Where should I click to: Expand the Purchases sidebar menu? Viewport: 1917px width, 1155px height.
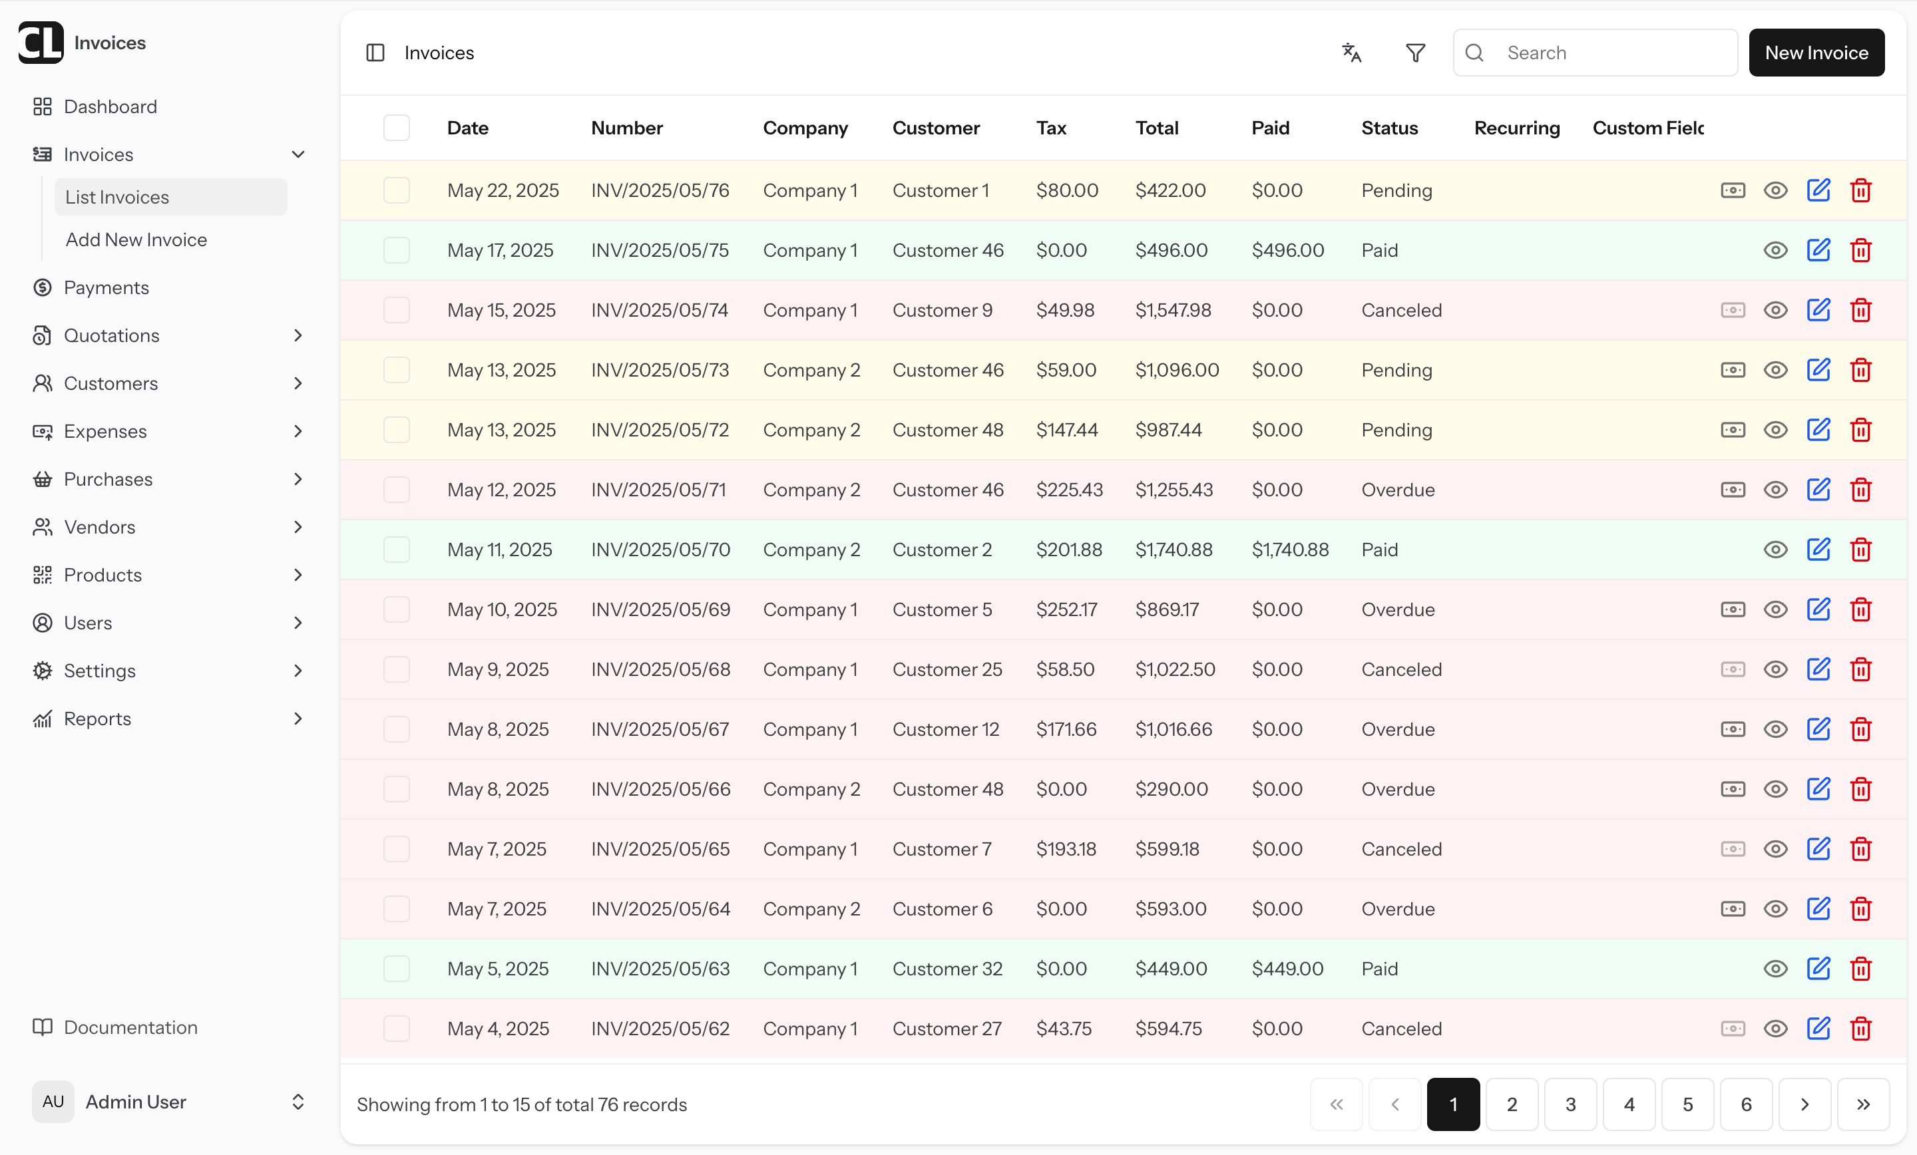click(x=298, y=479)
